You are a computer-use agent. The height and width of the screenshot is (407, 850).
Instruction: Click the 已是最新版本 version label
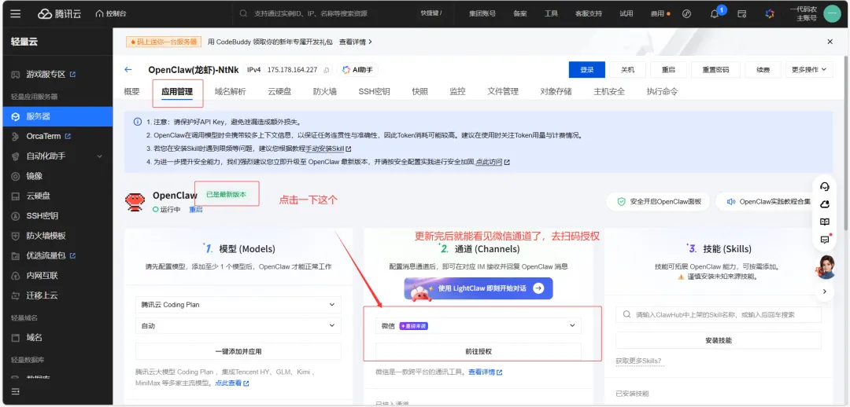pos(226,194)
